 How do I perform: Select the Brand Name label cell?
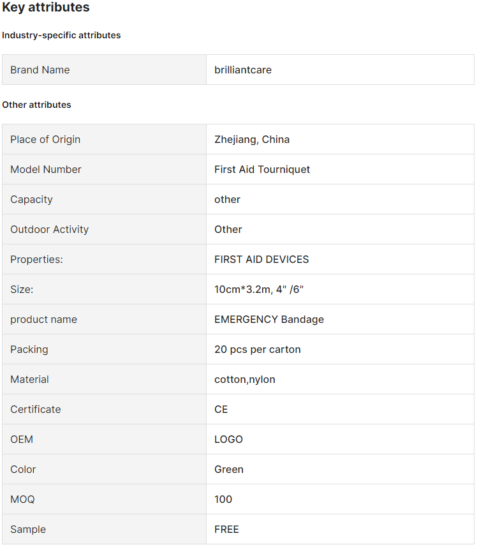(x=104, y=70)
